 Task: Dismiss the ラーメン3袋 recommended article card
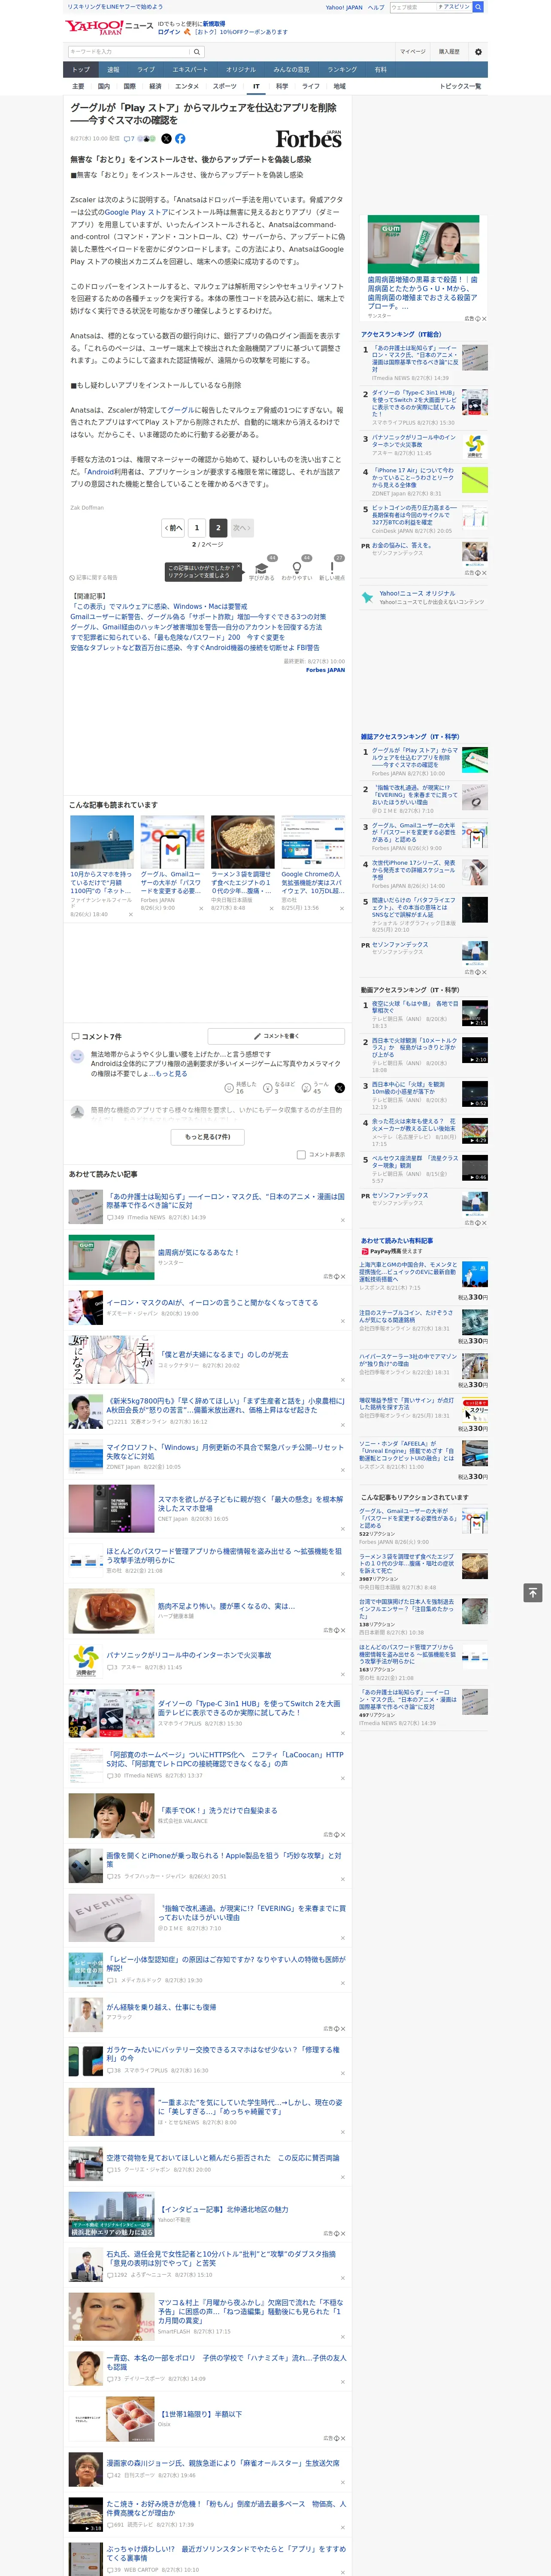pos(271,908)
